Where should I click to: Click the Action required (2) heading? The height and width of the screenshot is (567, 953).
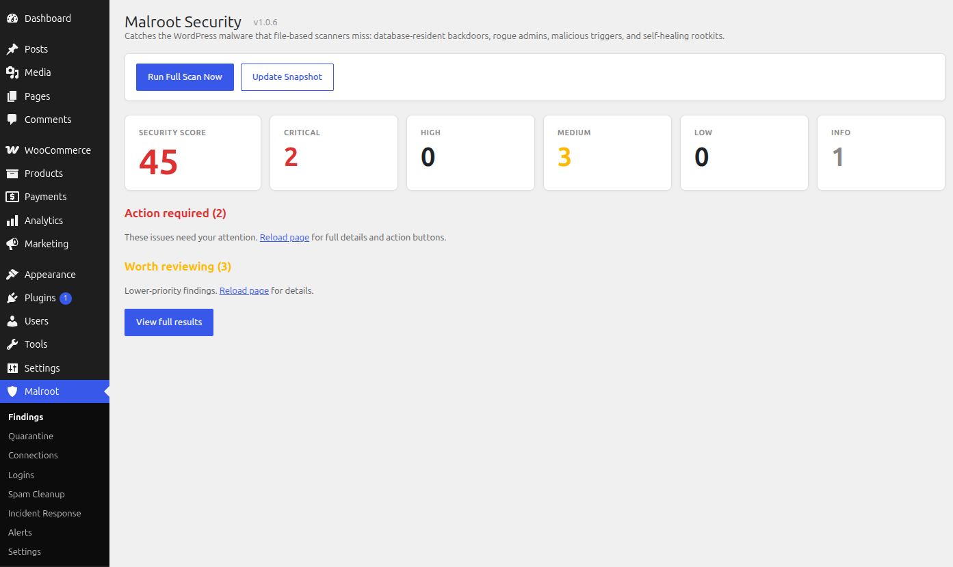[x=175, y=213]
